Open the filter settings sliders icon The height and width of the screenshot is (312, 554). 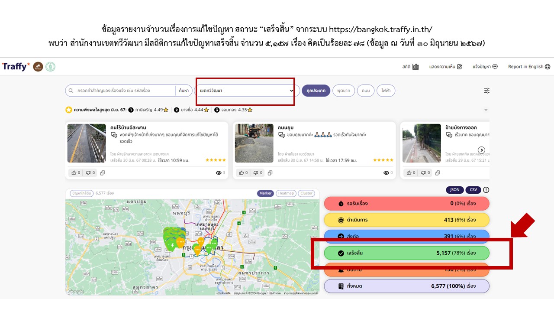click(x=486, y=91)
